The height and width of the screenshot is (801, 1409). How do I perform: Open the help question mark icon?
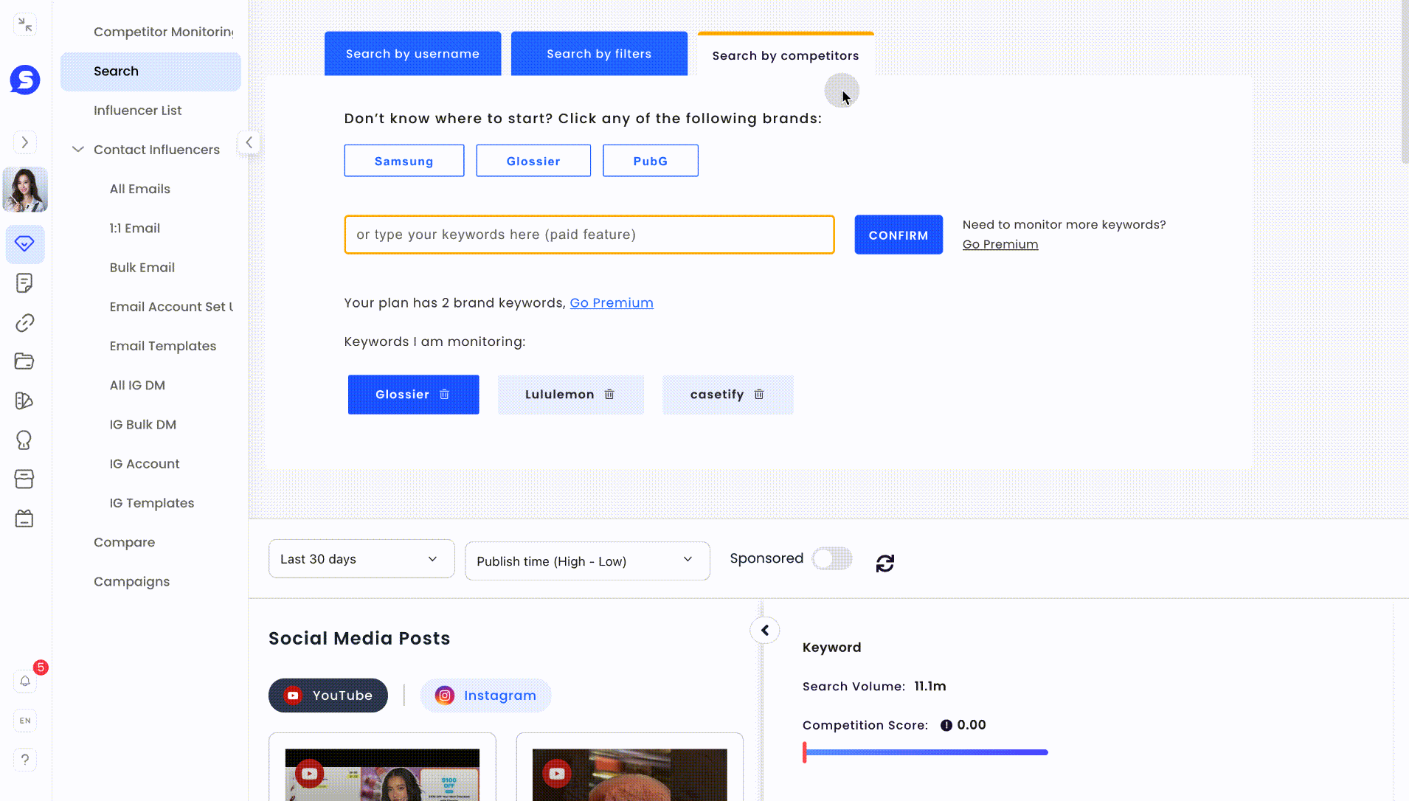click(x=25, y=760)
